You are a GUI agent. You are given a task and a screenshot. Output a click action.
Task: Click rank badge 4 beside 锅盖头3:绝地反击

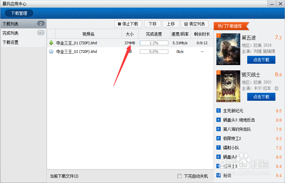pos(218,120)
